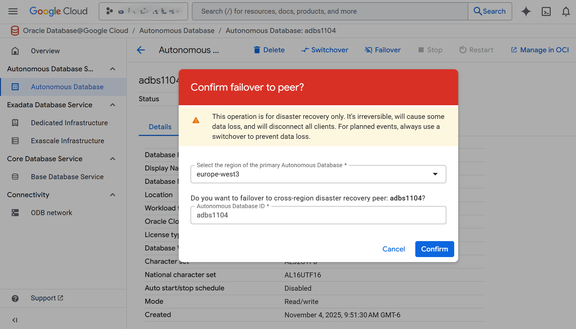Screen dimensions: 576x329
Task: Open Manage in OCI link
Action: (539, 50)
